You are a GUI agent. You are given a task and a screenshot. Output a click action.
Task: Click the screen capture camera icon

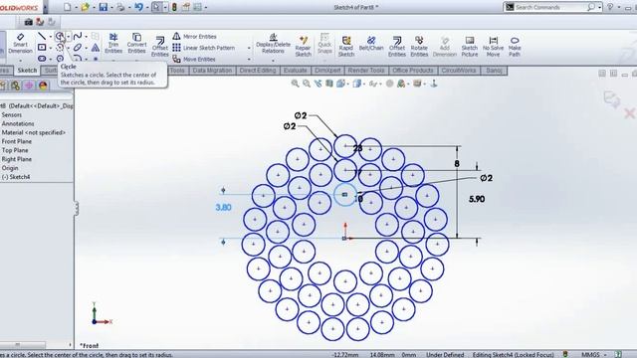28,22
